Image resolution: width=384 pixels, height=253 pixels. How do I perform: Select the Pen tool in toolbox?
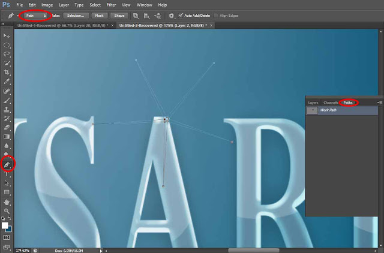coord(7,165)
